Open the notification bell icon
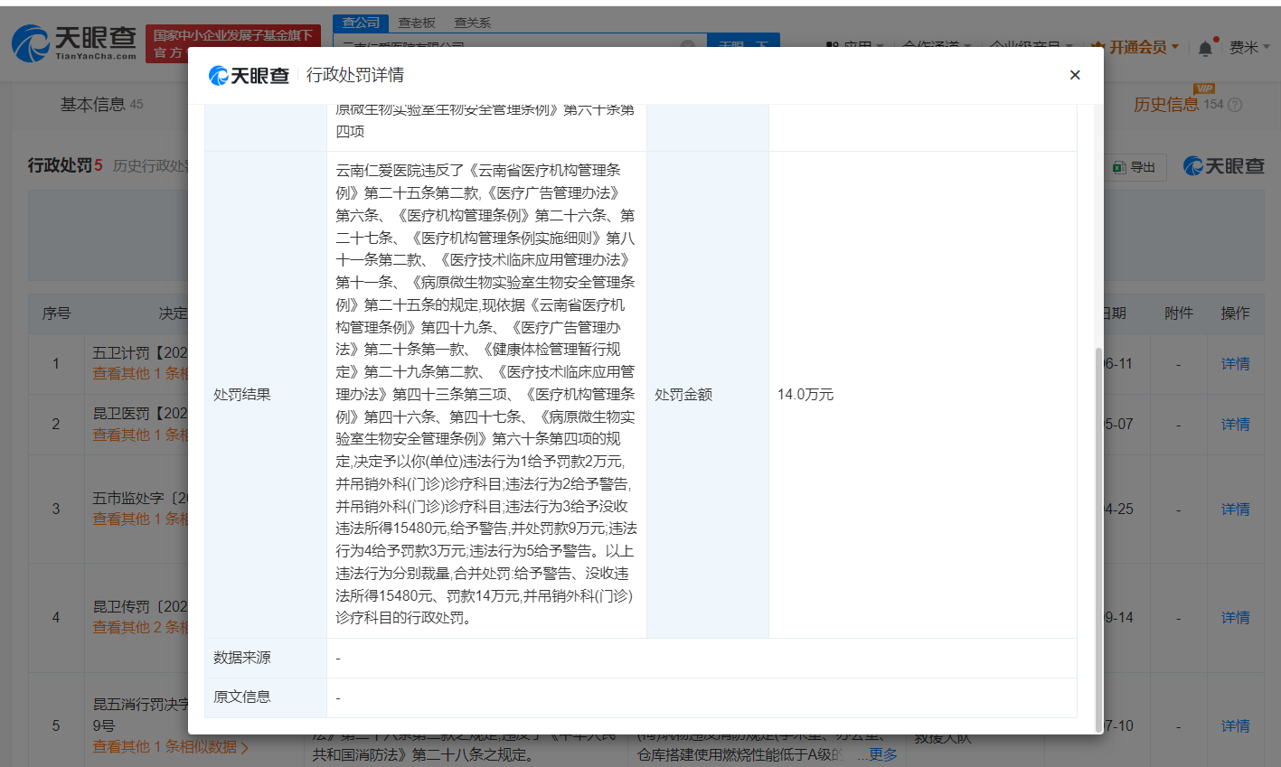Viewport: 1281px width, 767px height. tap(1206, 48)
